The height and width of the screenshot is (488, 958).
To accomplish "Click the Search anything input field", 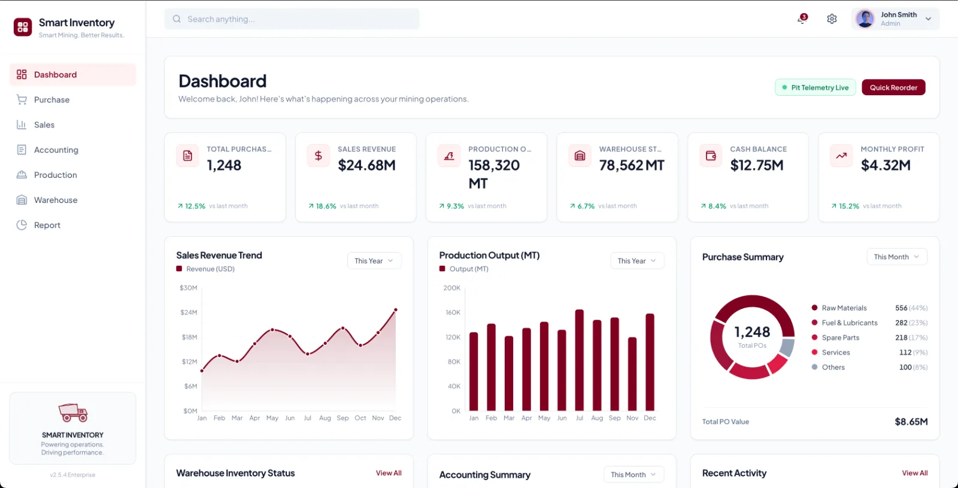I will pos(292,19).
